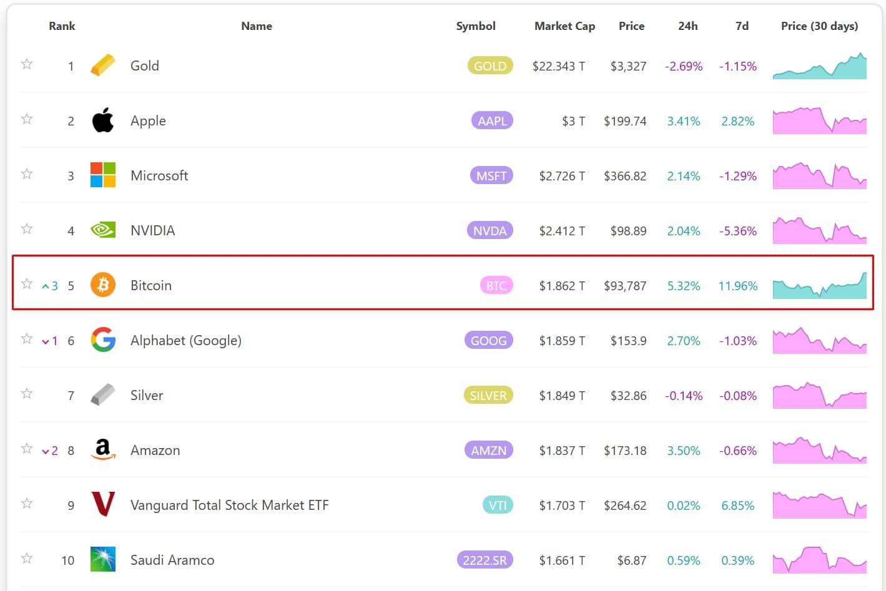Viewport: 886px width, 591px height.
Task: Click the Apple logo icon
Action: click(103, 120)
